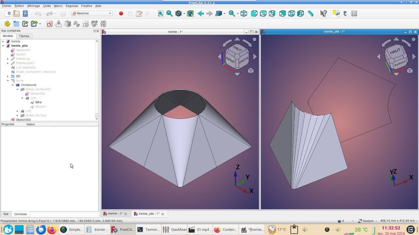Screen dimensions: 419x235
Task: Start macro recording with the red dot
Action: pyautogui.click(x=121, y=13)
